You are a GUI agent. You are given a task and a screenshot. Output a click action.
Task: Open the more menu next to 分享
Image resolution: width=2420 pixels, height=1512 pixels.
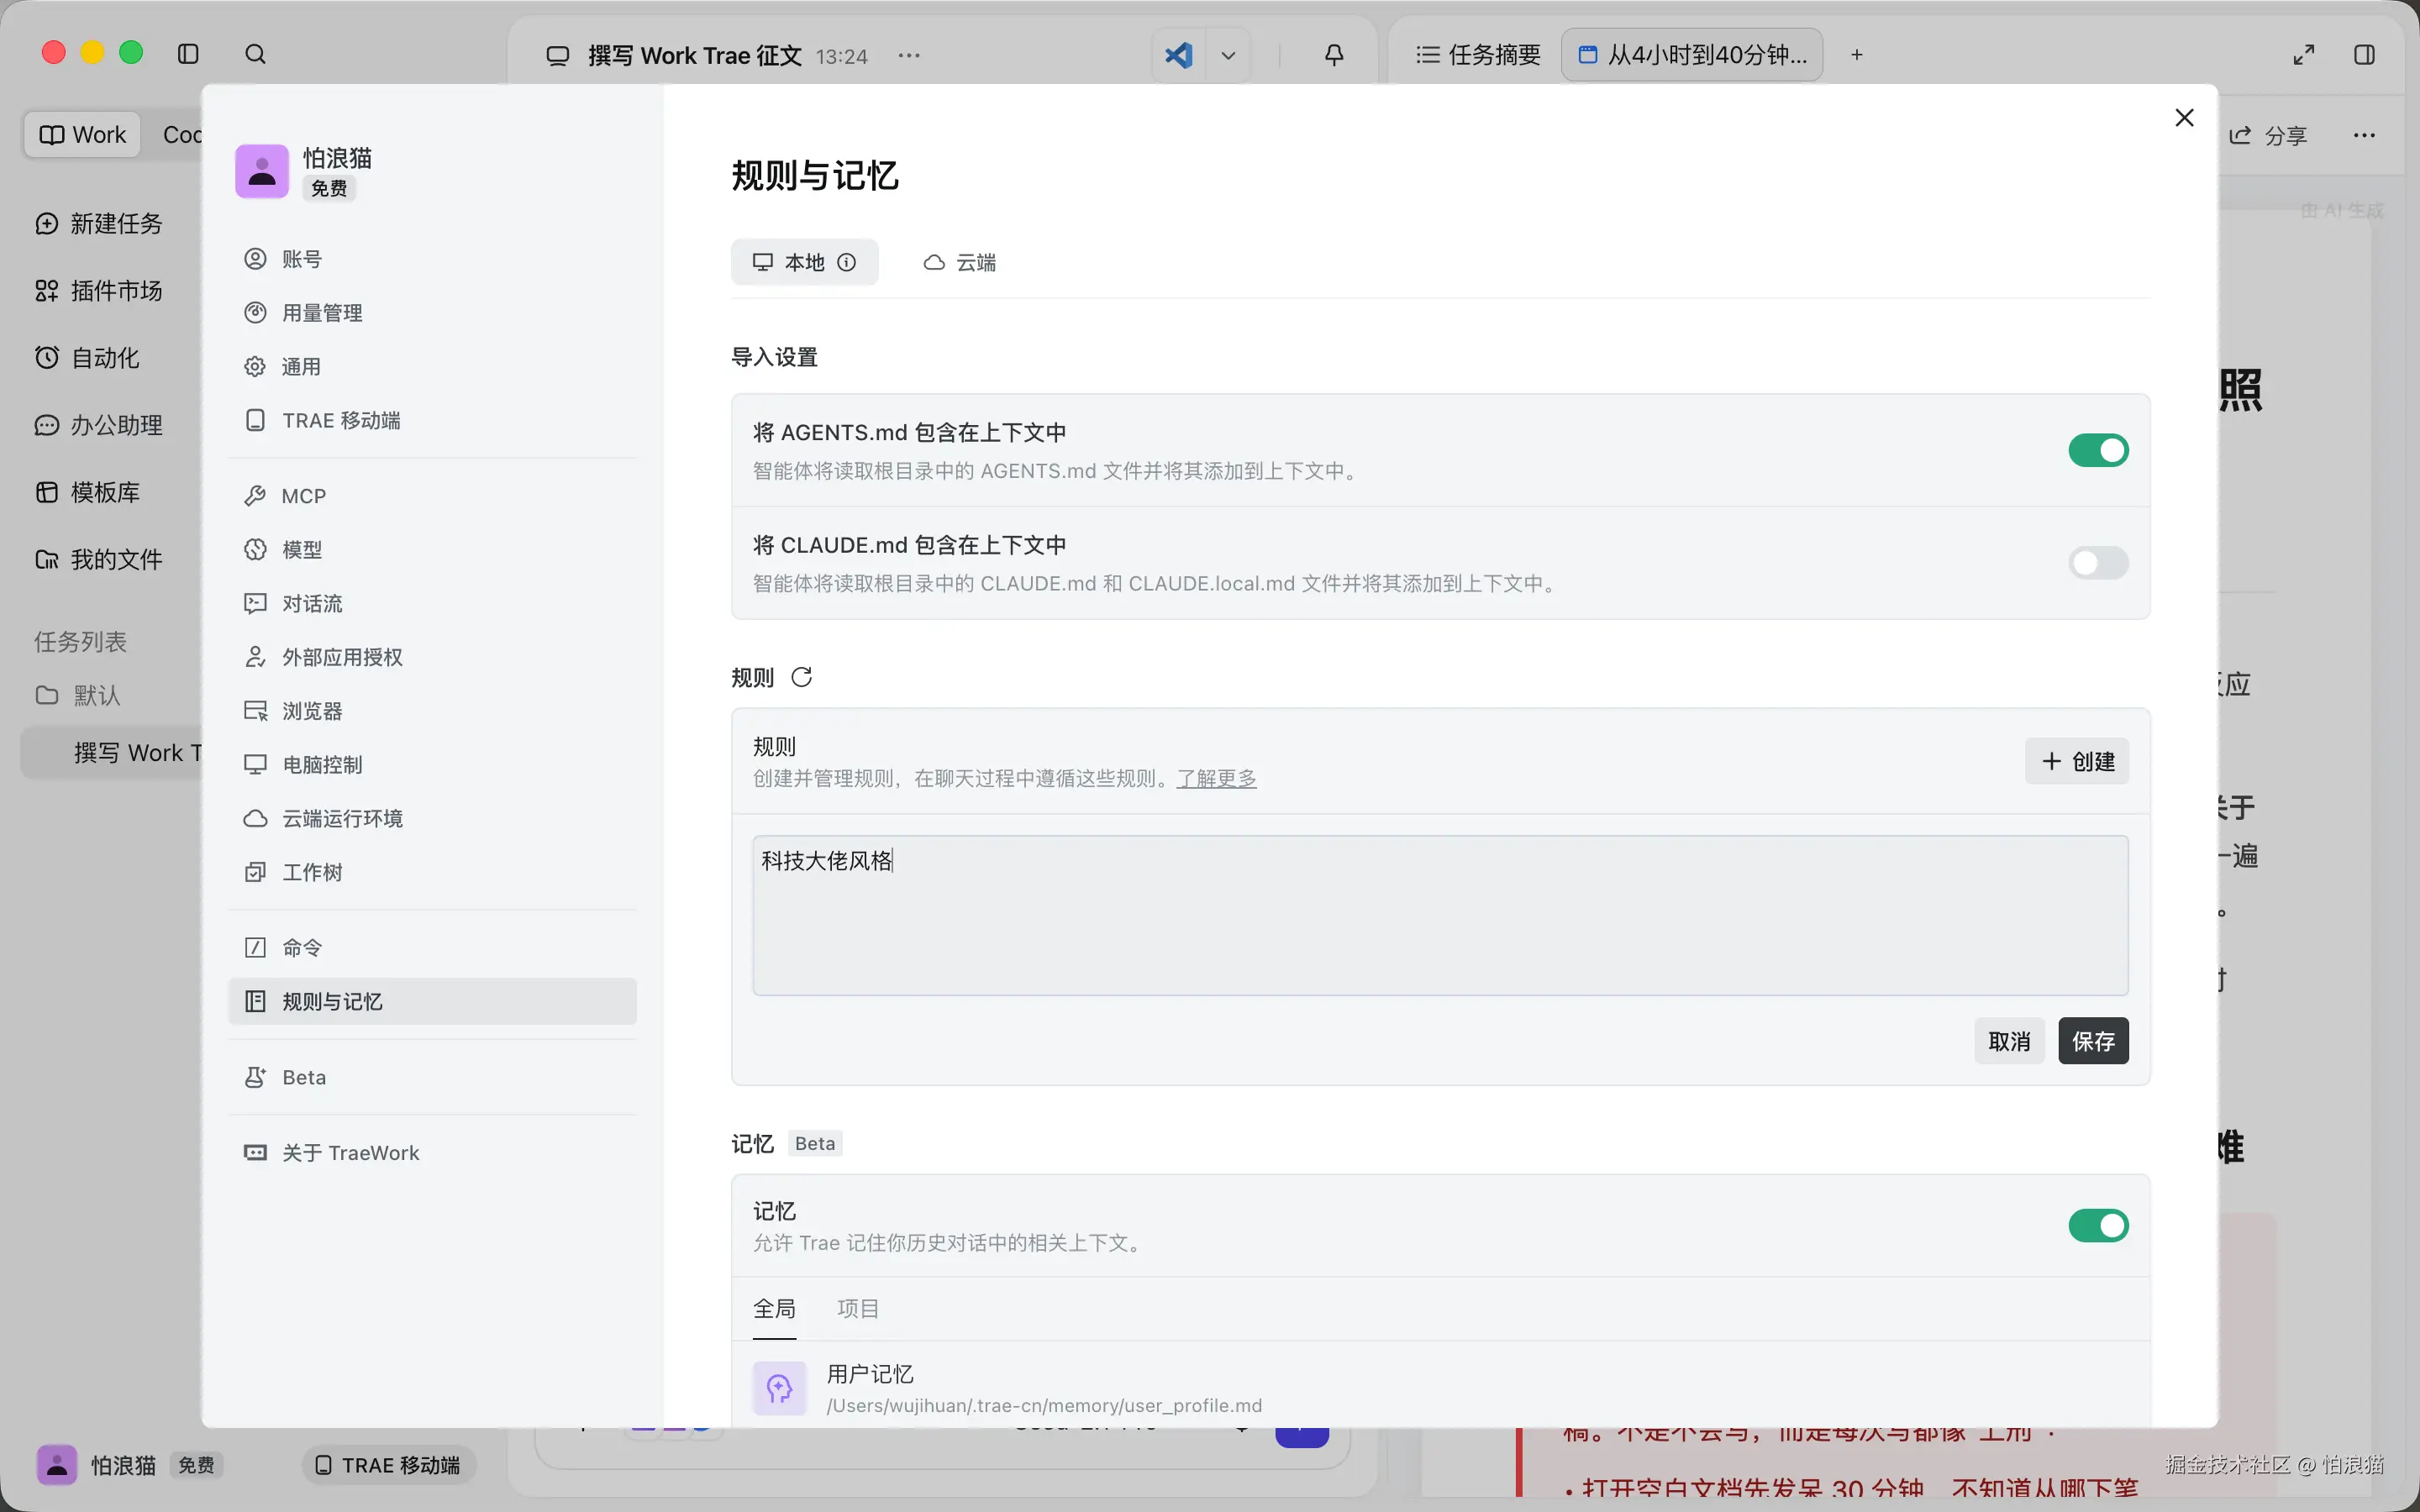click(2364, 136)
